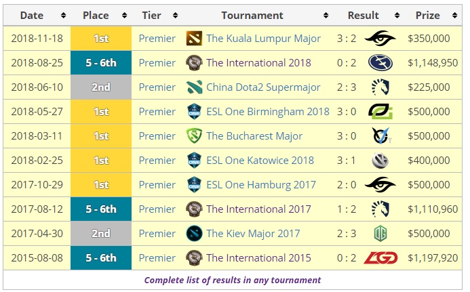Click Team Liquid logo in Supermajor row
470x292 pixels.
pos(380,87)
